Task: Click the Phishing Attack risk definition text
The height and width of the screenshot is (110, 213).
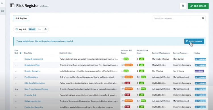Action: [x=87, y=77]
